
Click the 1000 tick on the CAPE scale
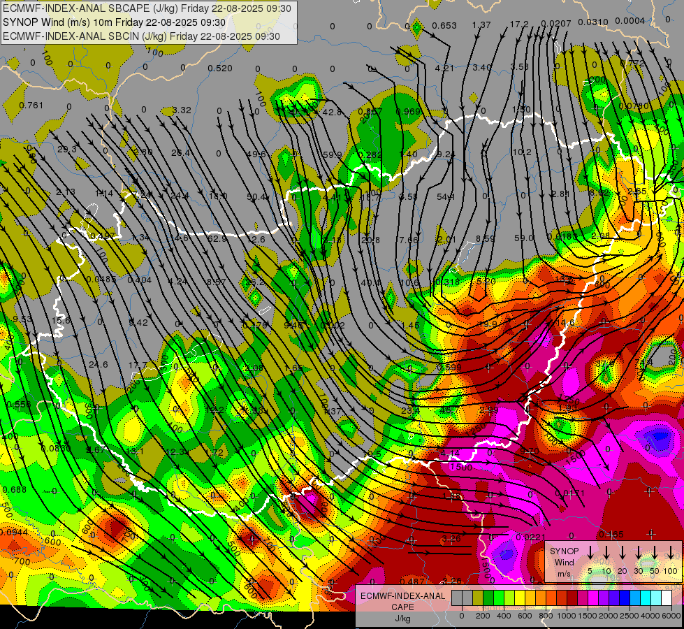click(x=567, y=616)
